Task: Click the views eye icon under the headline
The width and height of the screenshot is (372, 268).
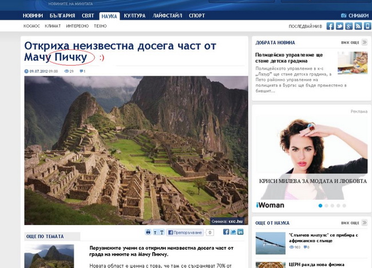Action: pos(66,71)
